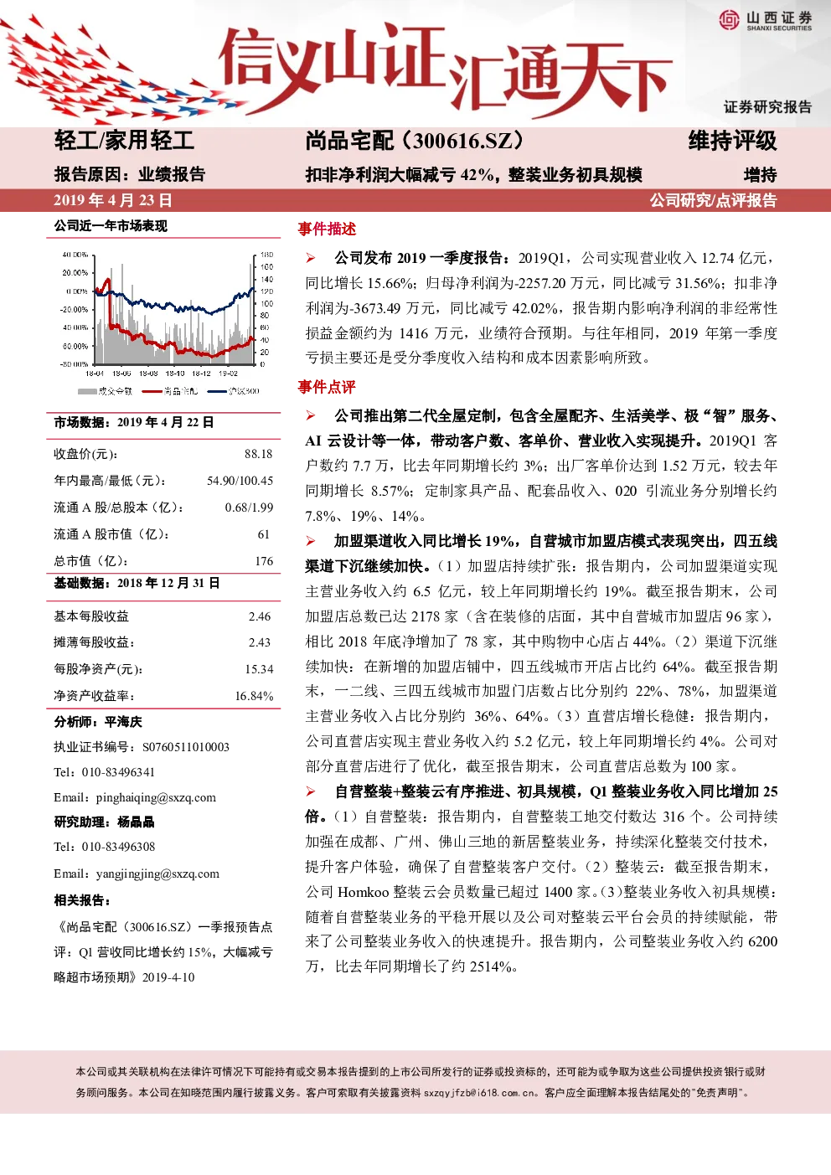This screenshot has width=831, height=1175.
Task: Click the A-share/total share value 0.68/1.99
Action: [249, 508]
